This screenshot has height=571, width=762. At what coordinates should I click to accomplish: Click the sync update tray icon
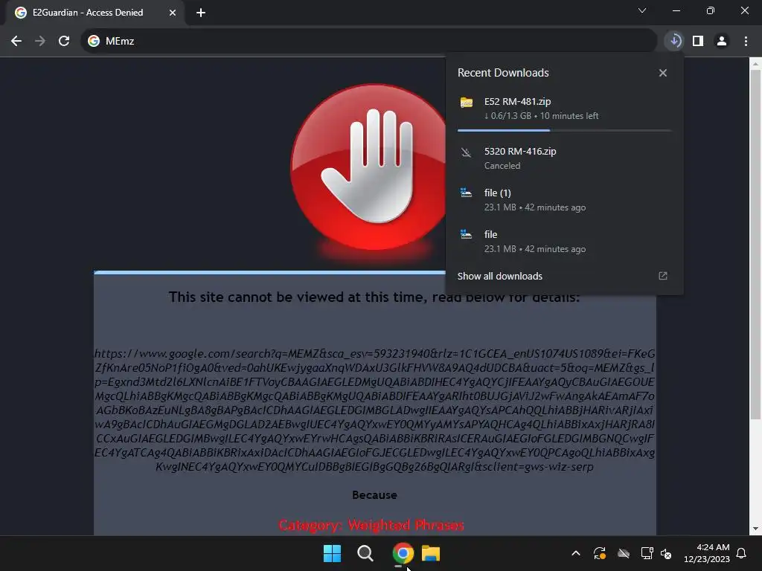pyautogui.click(x=600, y=553)
